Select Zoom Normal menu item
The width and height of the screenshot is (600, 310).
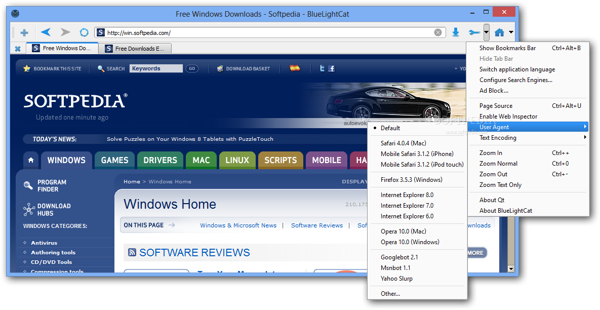pos(529,164)
